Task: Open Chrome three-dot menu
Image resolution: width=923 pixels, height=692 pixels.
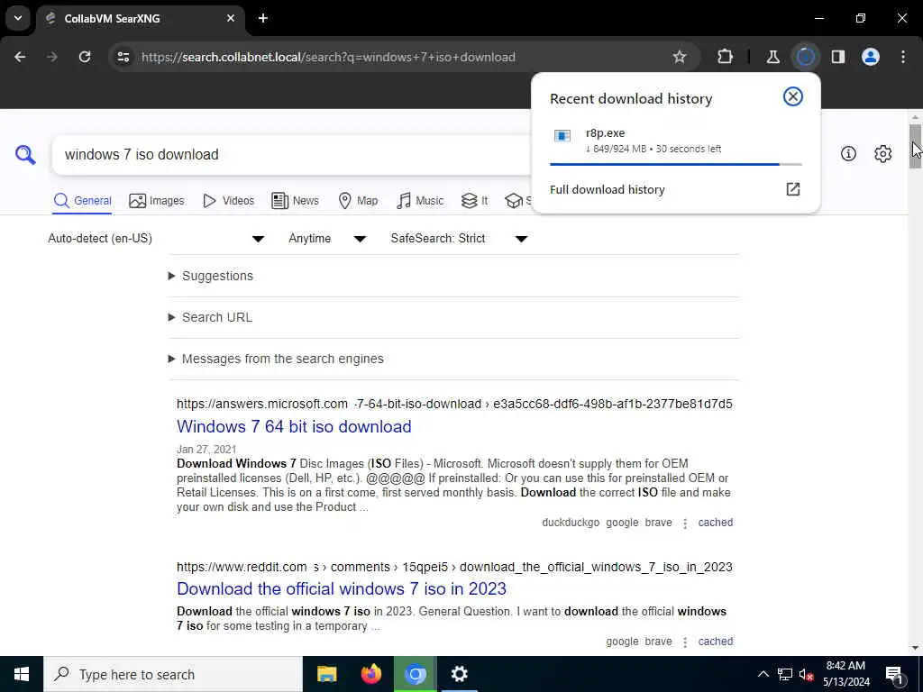Action: (x=903, y=57)
